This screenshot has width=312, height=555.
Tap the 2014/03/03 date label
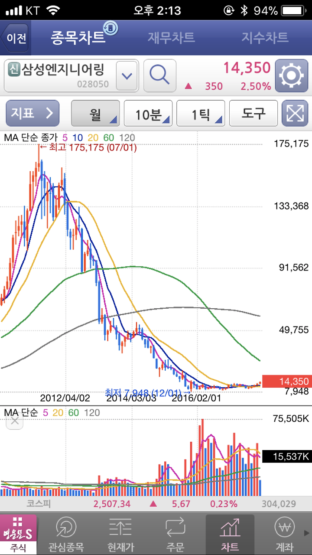coord(131,398)
